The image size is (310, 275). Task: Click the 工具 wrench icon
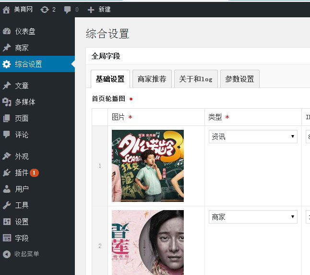[7, 205]
